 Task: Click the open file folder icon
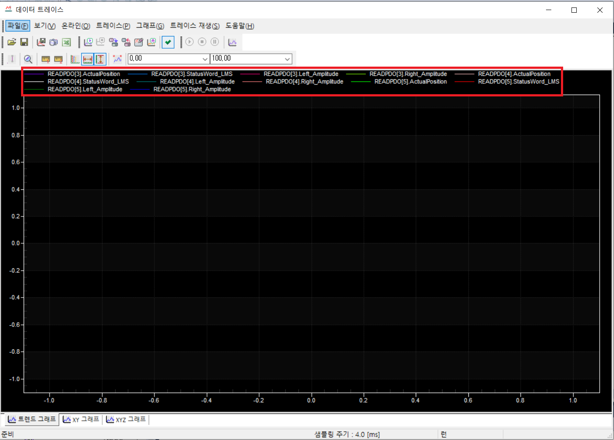12,42
